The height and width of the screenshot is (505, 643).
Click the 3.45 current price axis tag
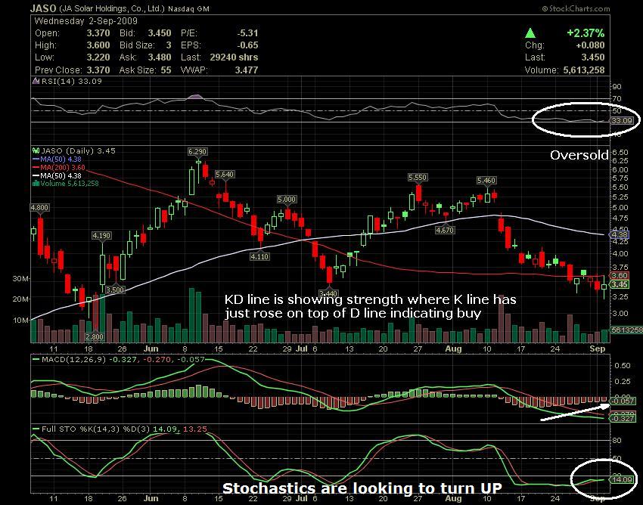(620, 284)
